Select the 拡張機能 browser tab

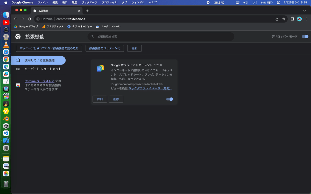(x=57, y=11)
